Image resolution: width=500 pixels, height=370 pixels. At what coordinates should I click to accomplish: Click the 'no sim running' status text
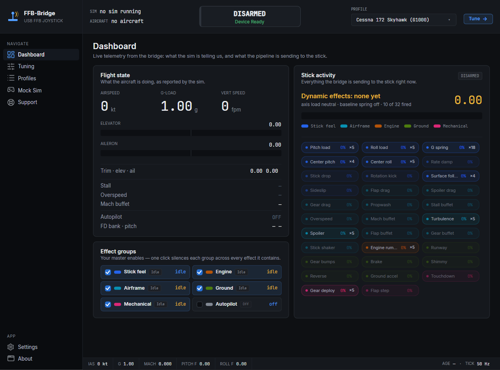pyautogui.click(x=120, y=12)
